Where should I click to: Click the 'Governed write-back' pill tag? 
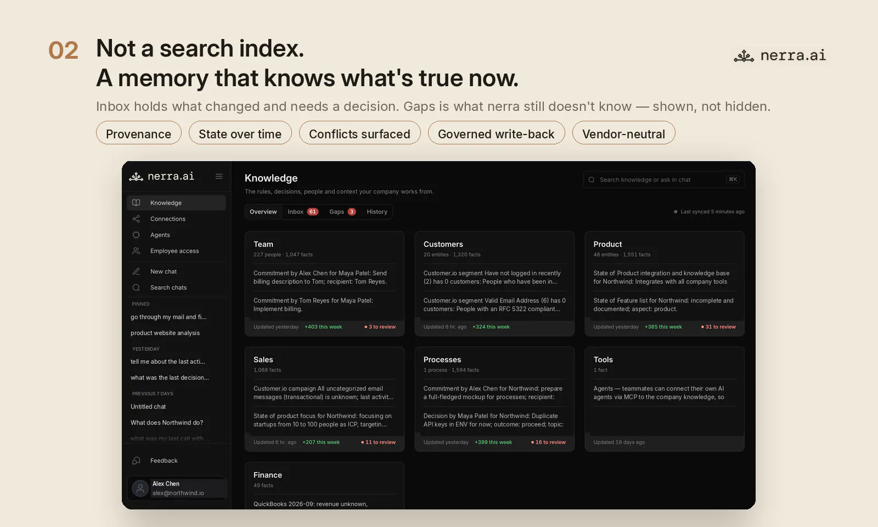point(497,133)
